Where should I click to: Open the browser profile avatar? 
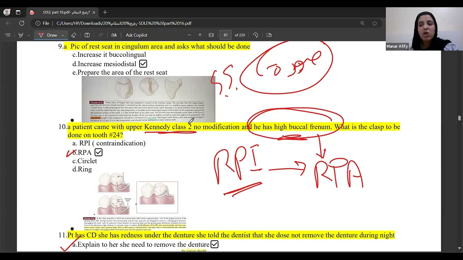click(x=7, y=12)
